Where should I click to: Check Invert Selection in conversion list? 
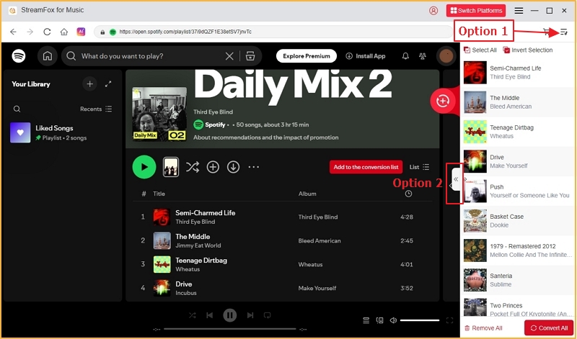point(528,50)
